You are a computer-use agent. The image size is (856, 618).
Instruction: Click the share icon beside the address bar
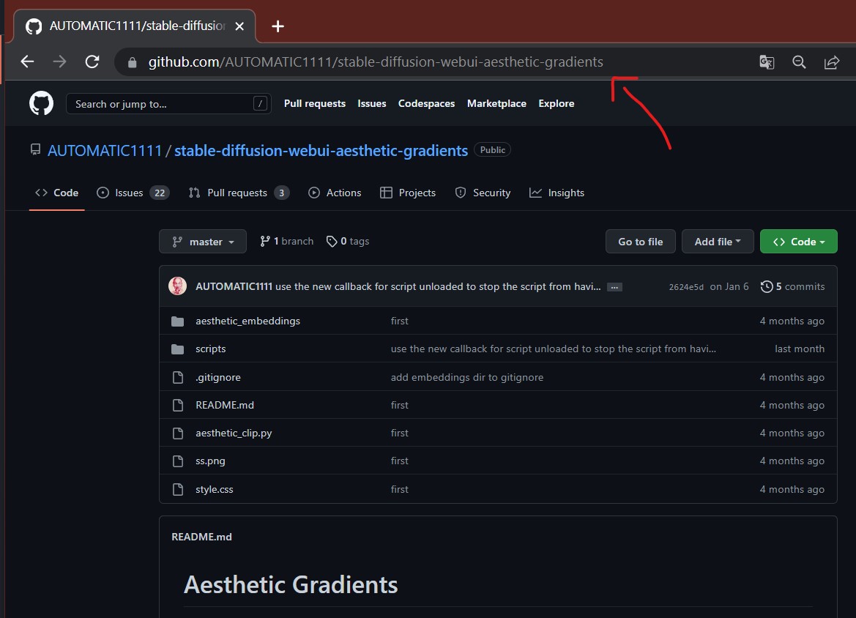point(832,62)
